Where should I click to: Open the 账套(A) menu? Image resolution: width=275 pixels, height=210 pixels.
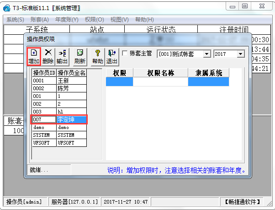click(x=39, y=20)
